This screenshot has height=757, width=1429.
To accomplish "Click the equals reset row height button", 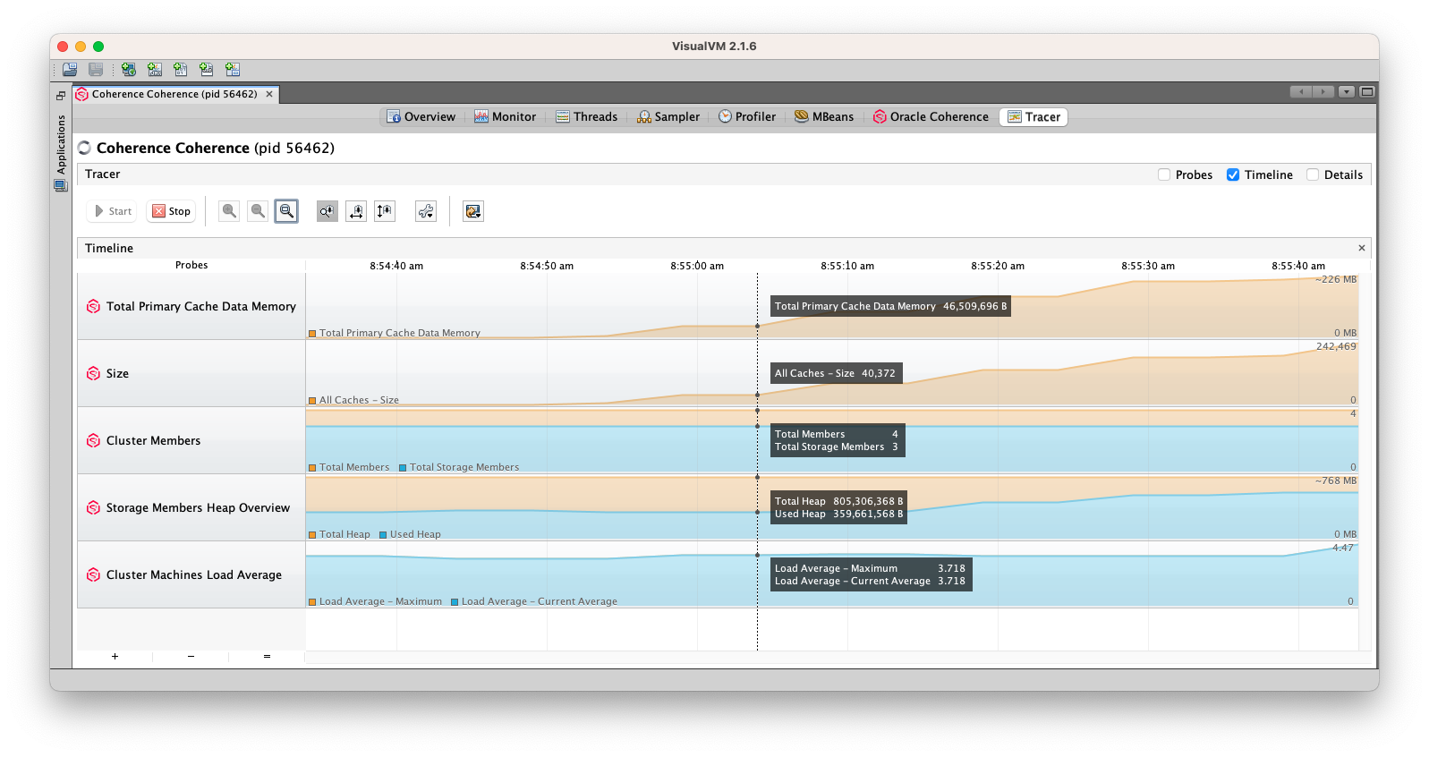I will tap(267, 656).
